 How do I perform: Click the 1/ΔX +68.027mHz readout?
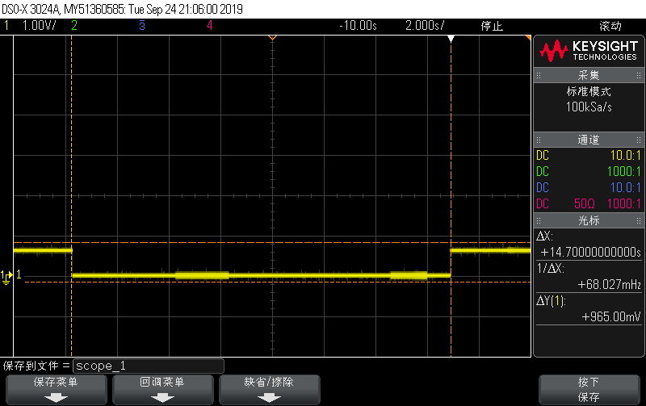[589, 276]
